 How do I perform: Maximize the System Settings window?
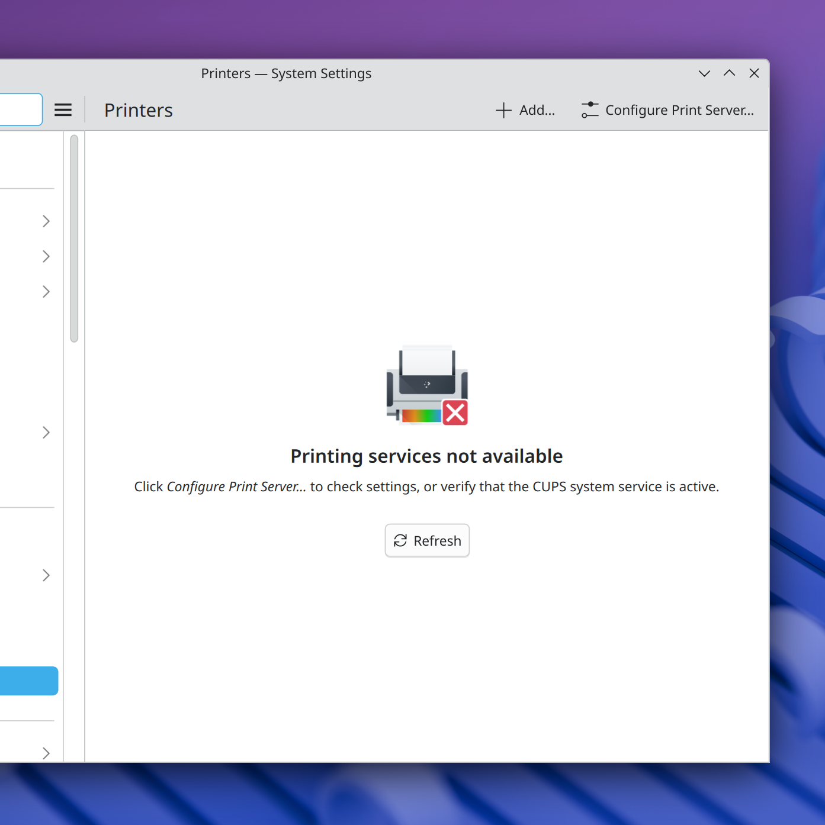729,73
